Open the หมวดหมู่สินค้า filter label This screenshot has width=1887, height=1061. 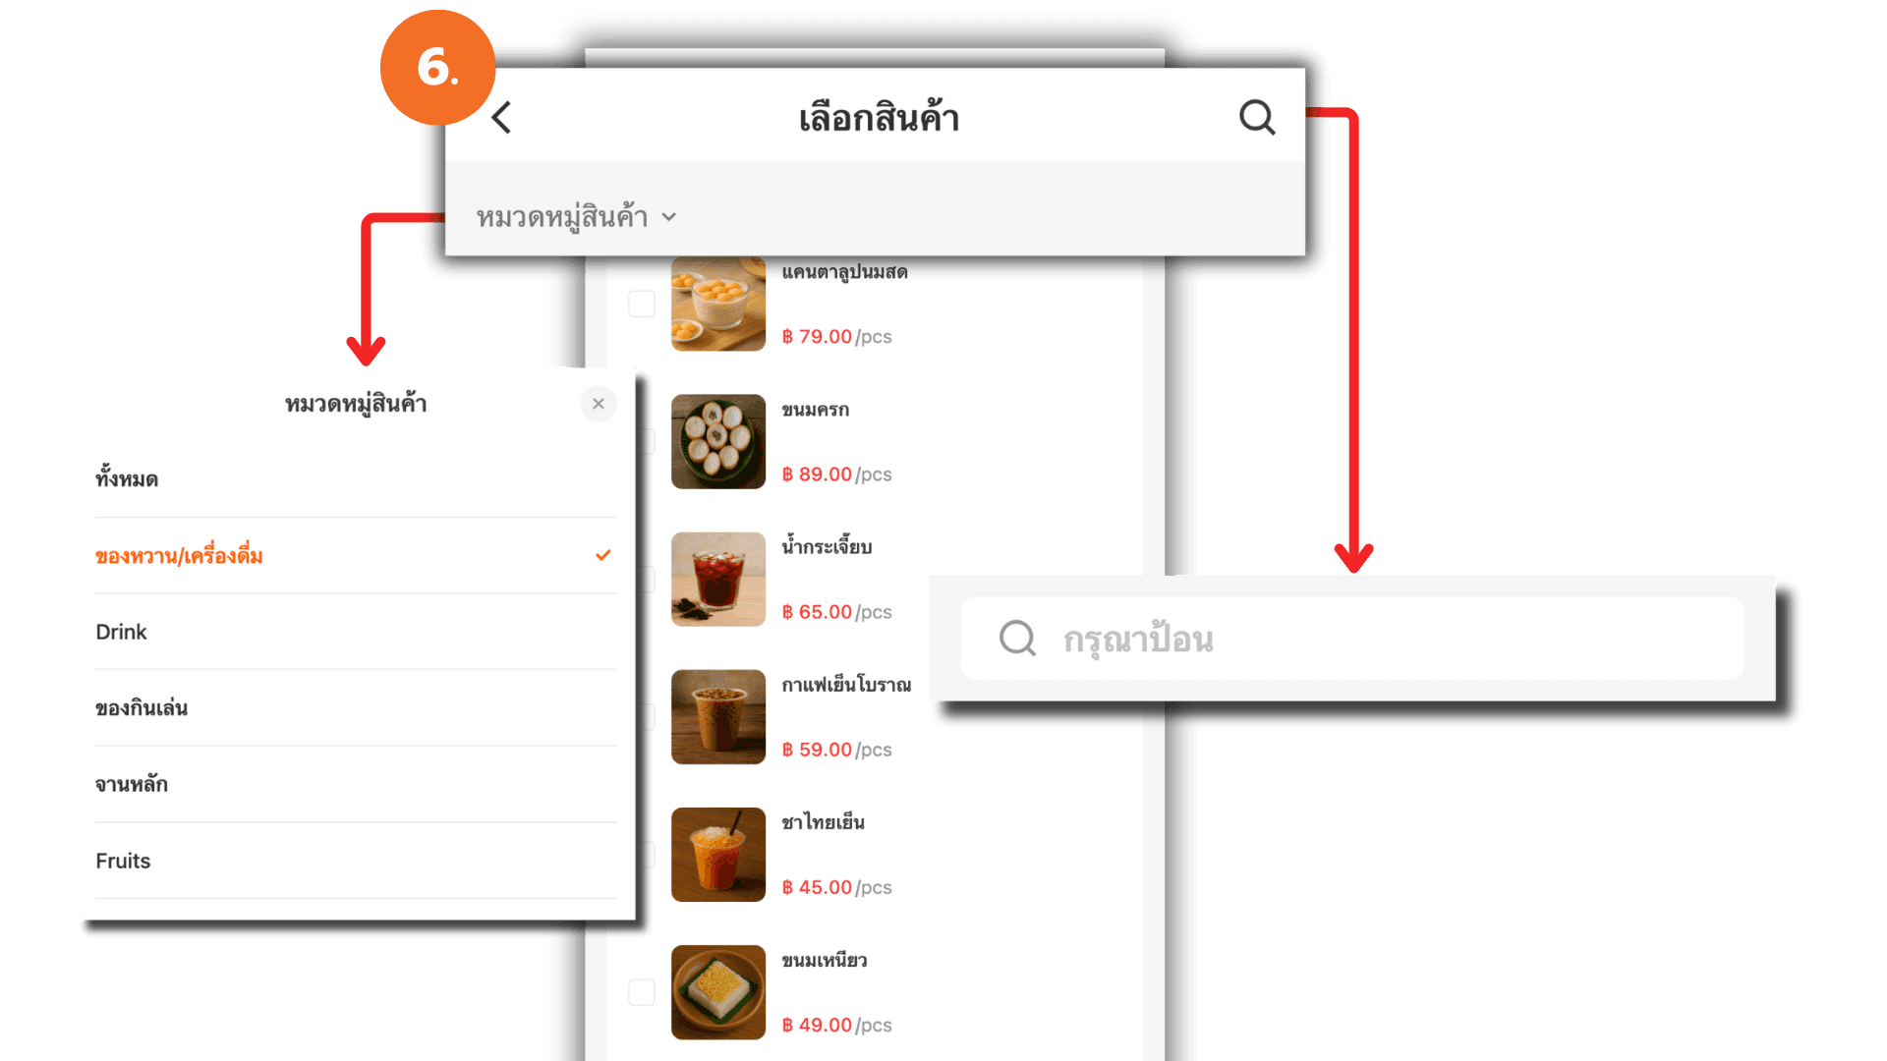click(562, 216)
